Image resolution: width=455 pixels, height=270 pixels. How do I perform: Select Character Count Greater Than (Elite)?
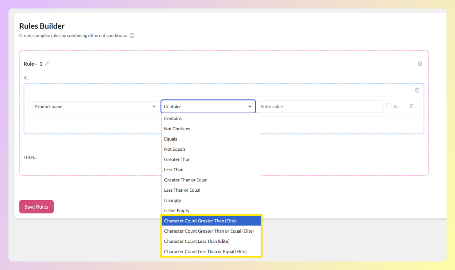click(211, 221)
